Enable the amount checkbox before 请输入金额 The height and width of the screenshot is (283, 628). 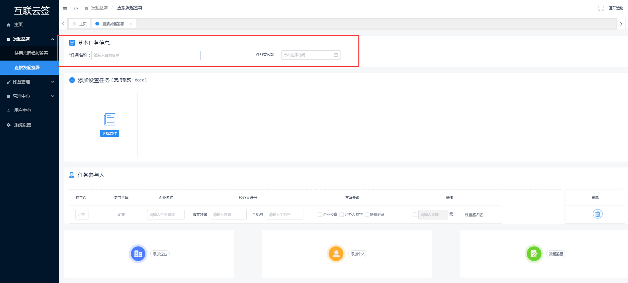[x=415, y=214]
